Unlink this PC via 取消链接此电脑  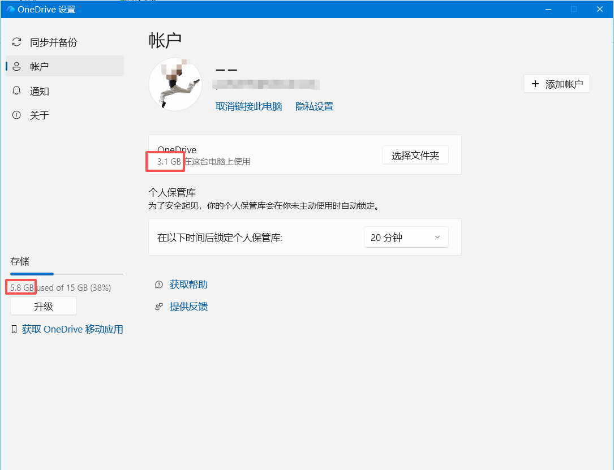pos(248,106)
